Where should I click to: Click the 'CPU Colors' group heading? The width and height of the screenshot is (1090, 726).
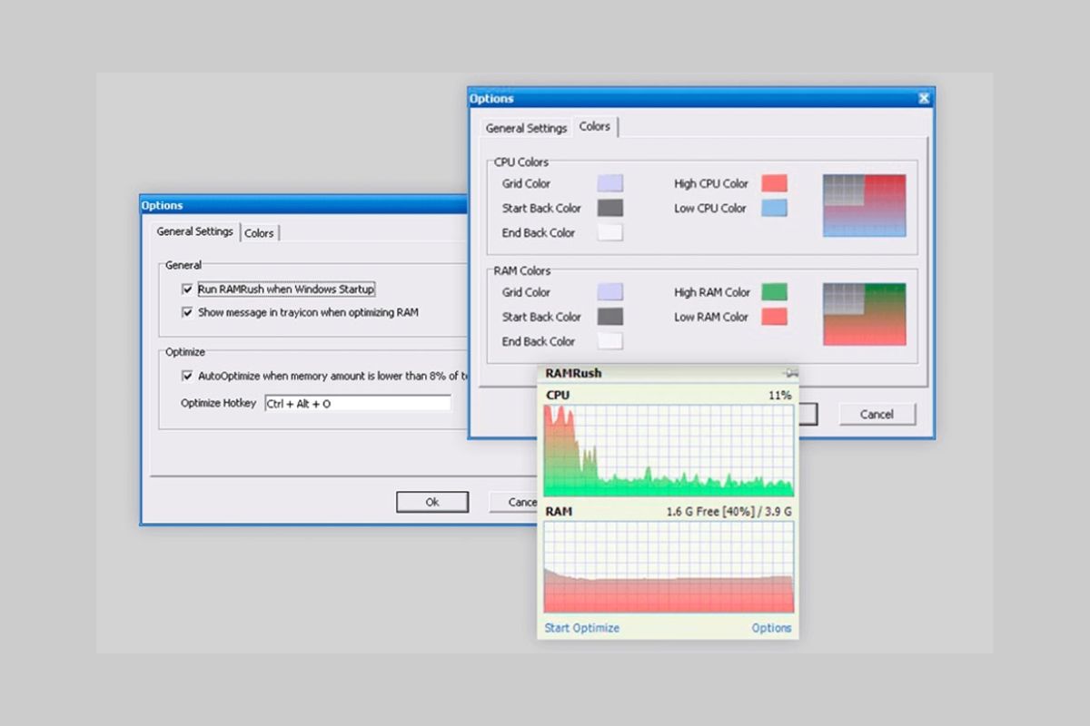point(521,162)
